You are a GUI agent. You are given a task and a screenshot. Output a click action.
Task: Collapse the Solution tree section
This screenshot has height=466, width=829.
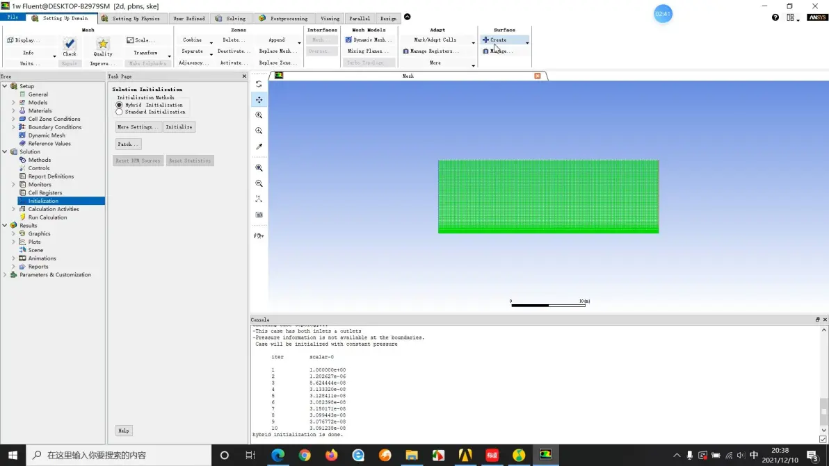5,151
